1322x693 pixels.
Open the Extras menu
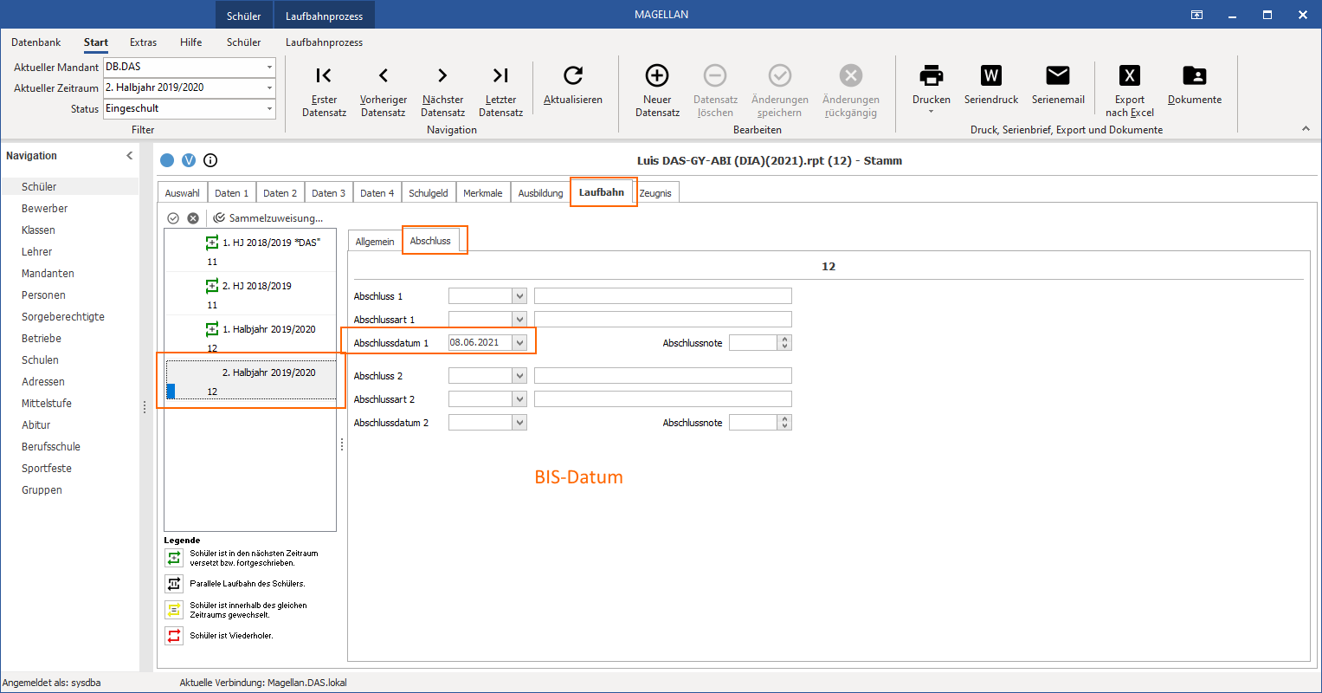click(144, 42)
